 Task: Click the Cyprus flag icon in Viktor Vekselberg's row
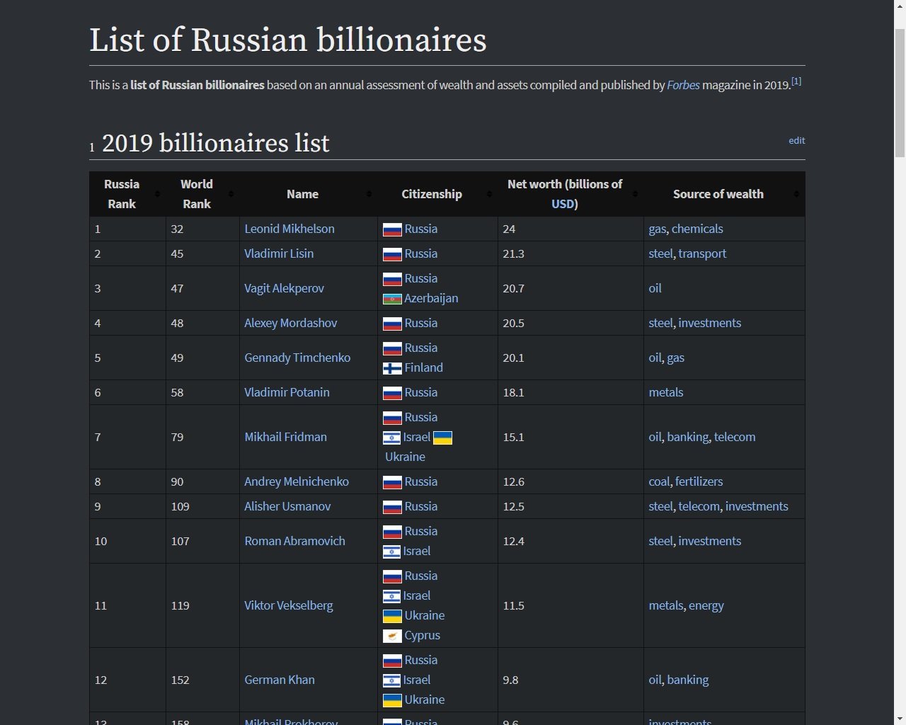pyautogui.click(x=392, y=636)
